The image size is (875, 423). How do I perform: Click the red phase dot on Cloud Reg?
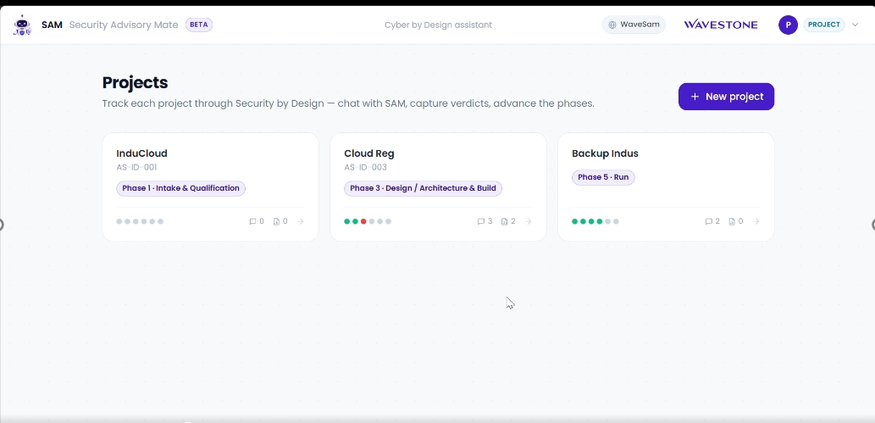click(x=363, y=221)
